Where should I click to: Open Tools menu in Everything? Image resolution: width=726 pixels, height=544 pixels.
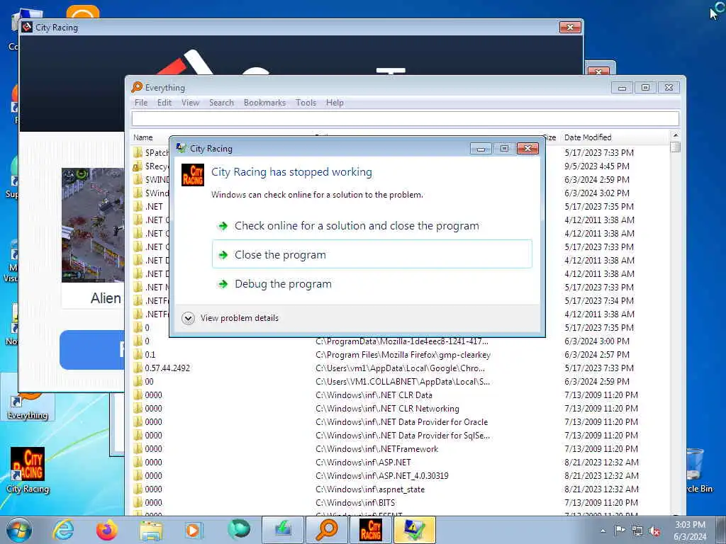(306, 103)
